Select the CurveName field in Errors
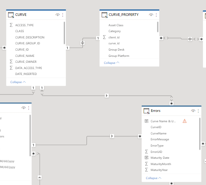Image resolution: width=206 pixels, height=185 pixels. pos(159,133)
